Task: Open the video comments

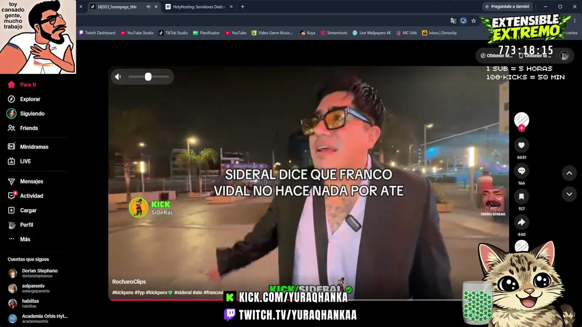Action: pyautogui.click(x=522, y=171)
